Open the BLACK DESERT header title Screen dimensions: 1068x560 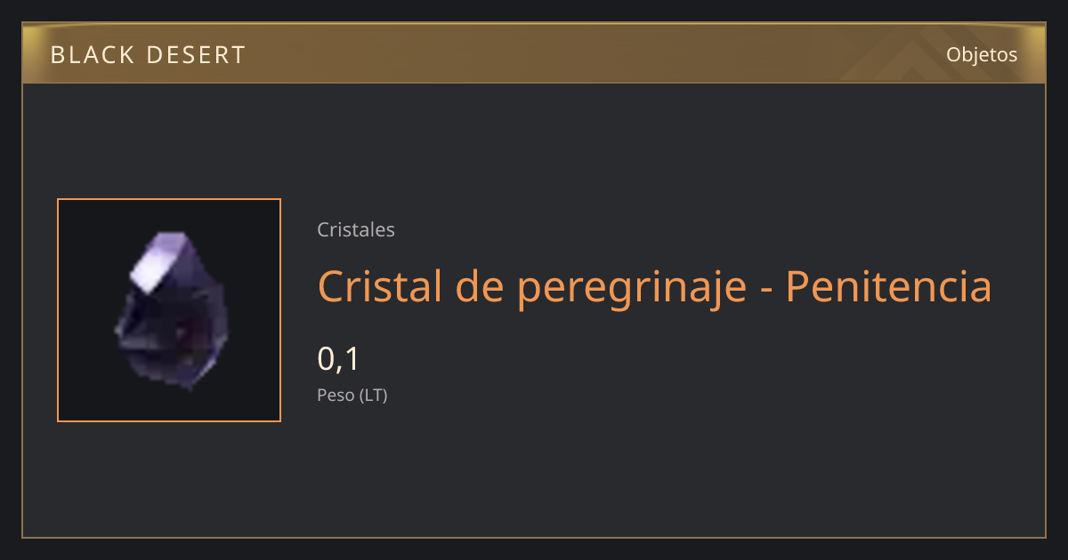pyautogui.click(x=148, y=55)
